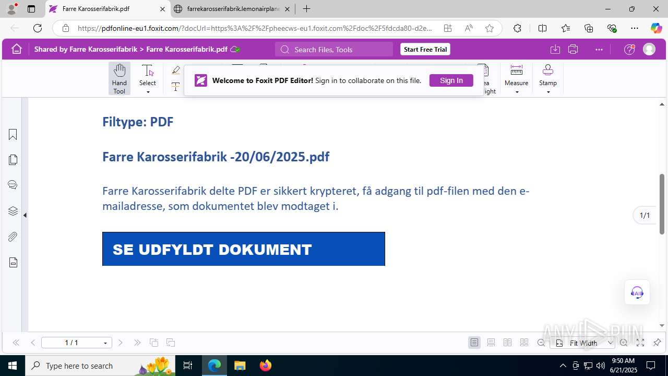Print the document icon in header
This screenshot has width=668, height=376.
(573, 50)
